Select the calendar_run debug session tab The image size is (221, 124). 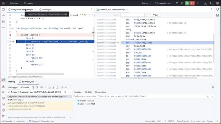28,82
